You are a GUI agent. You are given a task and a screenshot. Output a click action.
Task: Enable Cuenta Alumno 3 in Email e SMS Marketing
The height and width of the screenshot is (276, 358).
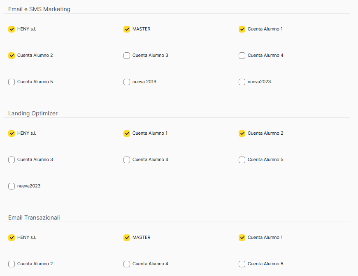click(x=127, y=56)
